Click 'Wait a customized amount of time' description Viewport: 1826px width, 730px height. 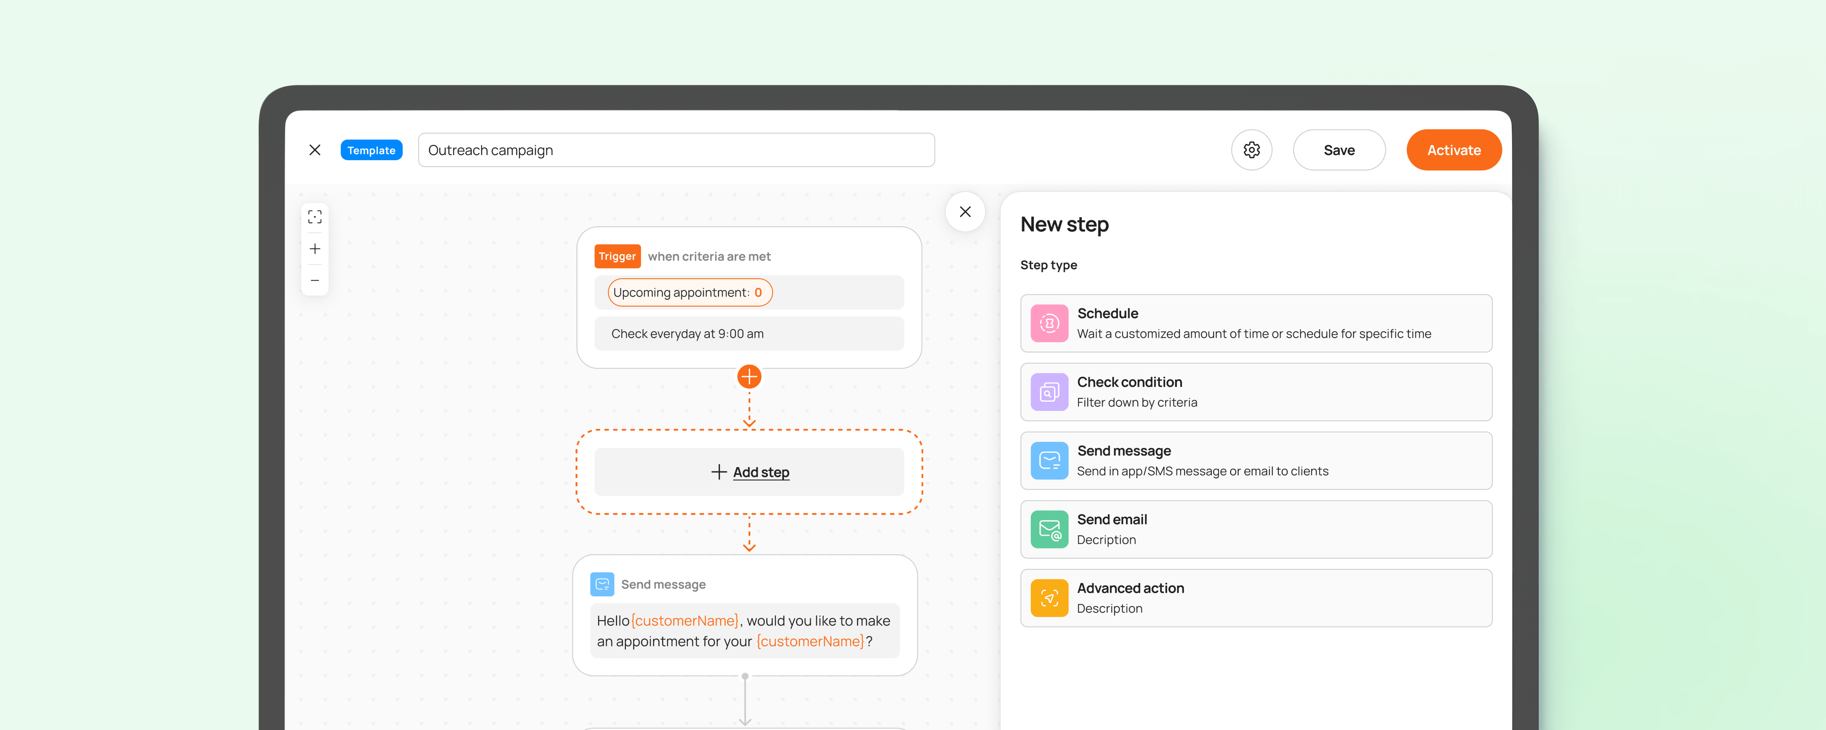tap(1254, 334)
